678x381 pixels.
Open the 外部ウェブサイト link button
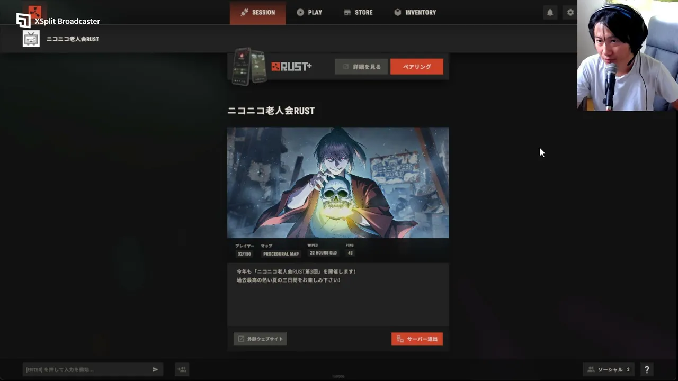point(260,339)
